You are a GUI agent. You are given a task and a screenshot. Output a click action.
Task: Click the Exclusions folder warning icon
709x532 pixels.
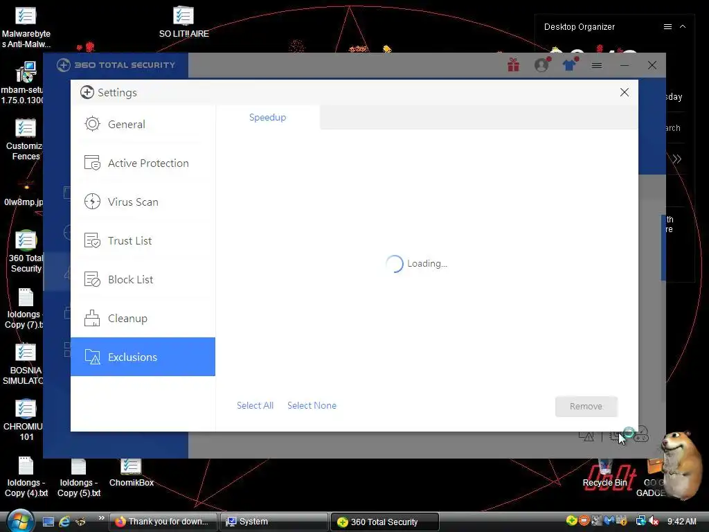point(92,357)
